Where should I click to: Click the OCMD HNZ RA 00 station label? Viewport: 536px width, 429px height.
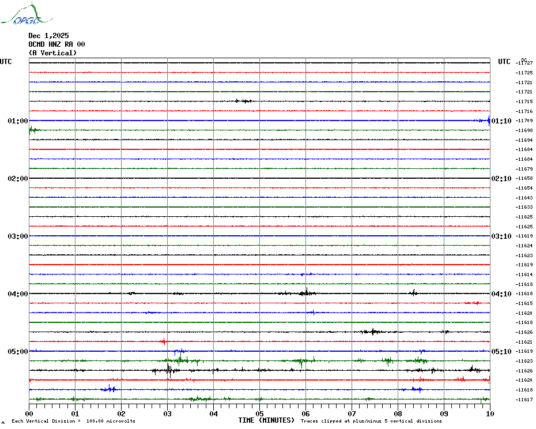56,44
